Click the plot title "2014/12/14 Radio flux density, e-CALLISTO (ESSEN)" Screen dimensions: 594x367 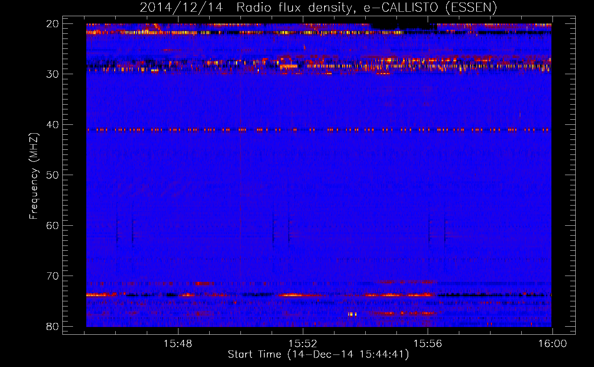pyautogui.click(x=318, y=8)
